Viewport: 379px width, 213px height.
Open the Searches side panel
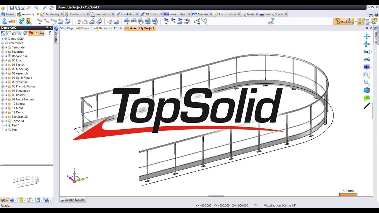point(376,35)
